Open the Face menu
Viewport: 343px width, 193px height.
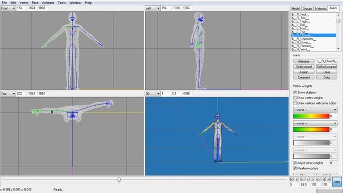click(35, 3)
